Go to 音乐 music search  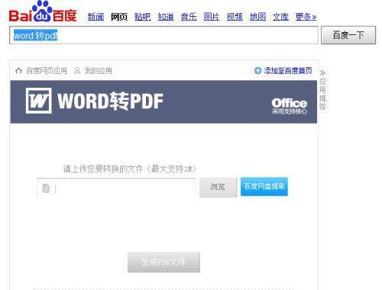coord(189,17)
